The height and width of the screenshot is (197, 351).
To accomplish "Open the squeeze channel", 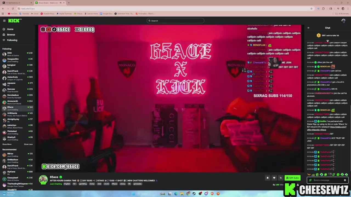I will [x=18, y=84].
